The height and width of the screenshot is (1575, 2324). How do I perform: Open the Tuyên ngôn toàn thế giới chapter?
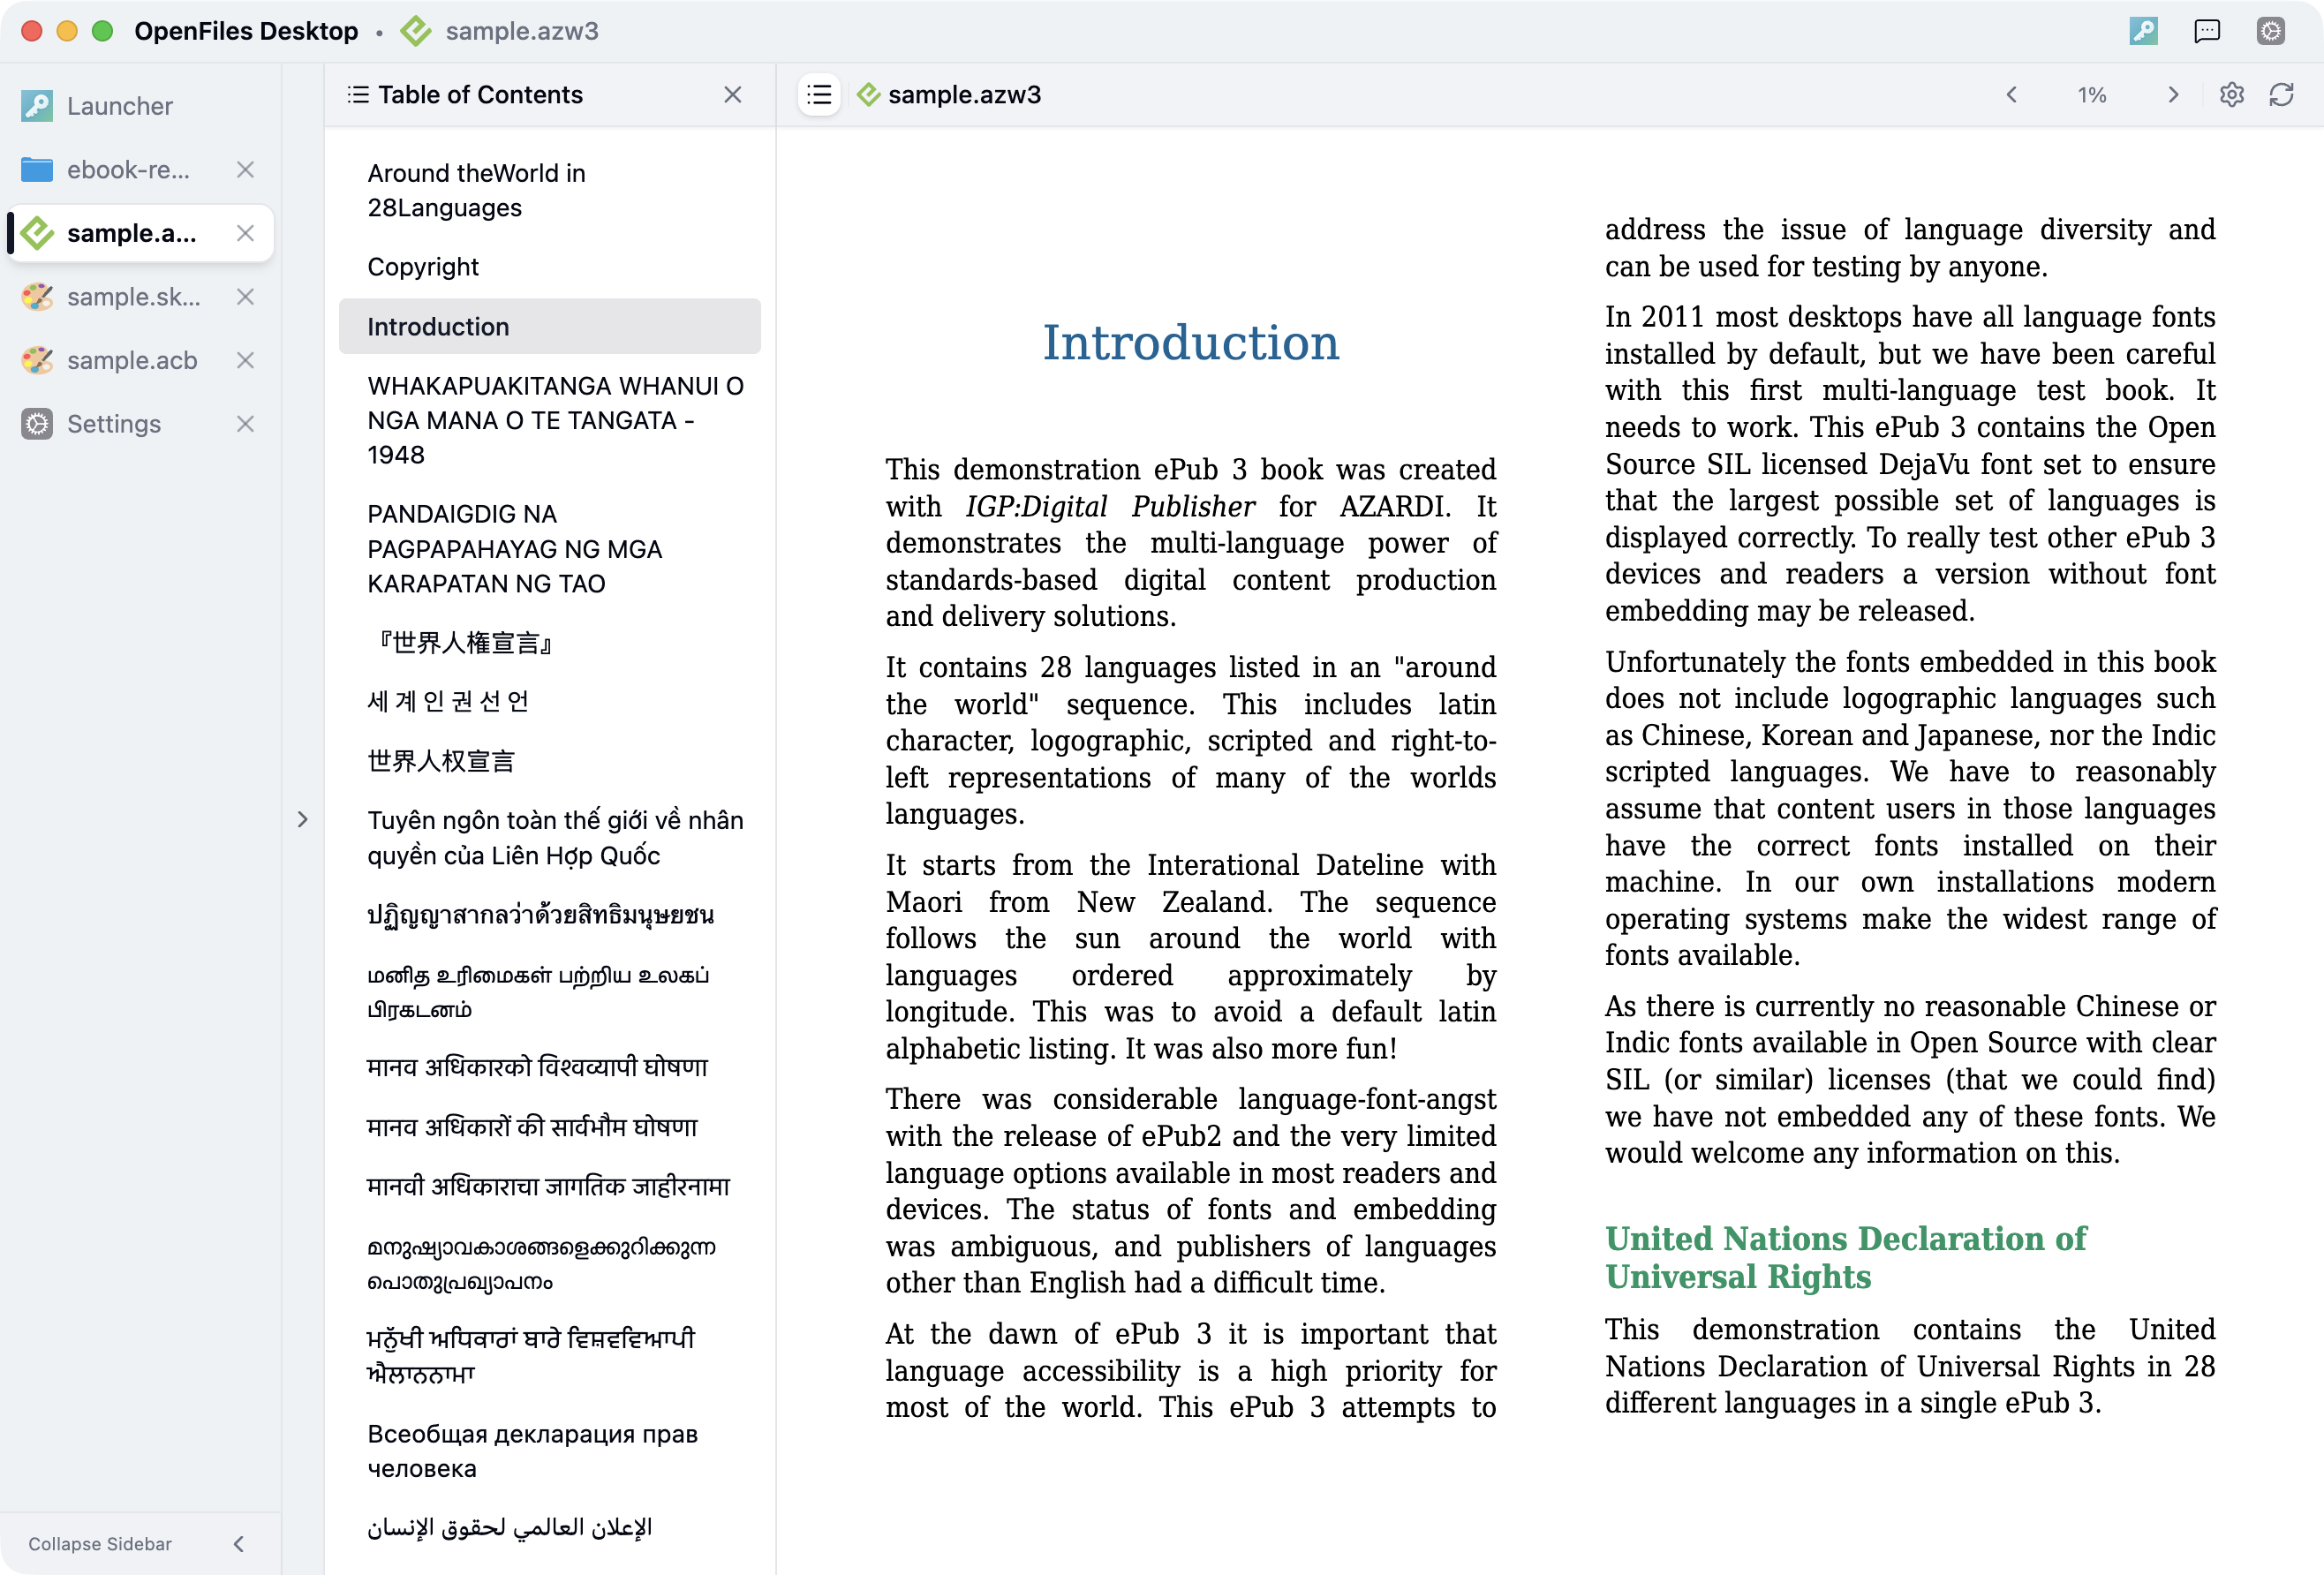point(550,838)
